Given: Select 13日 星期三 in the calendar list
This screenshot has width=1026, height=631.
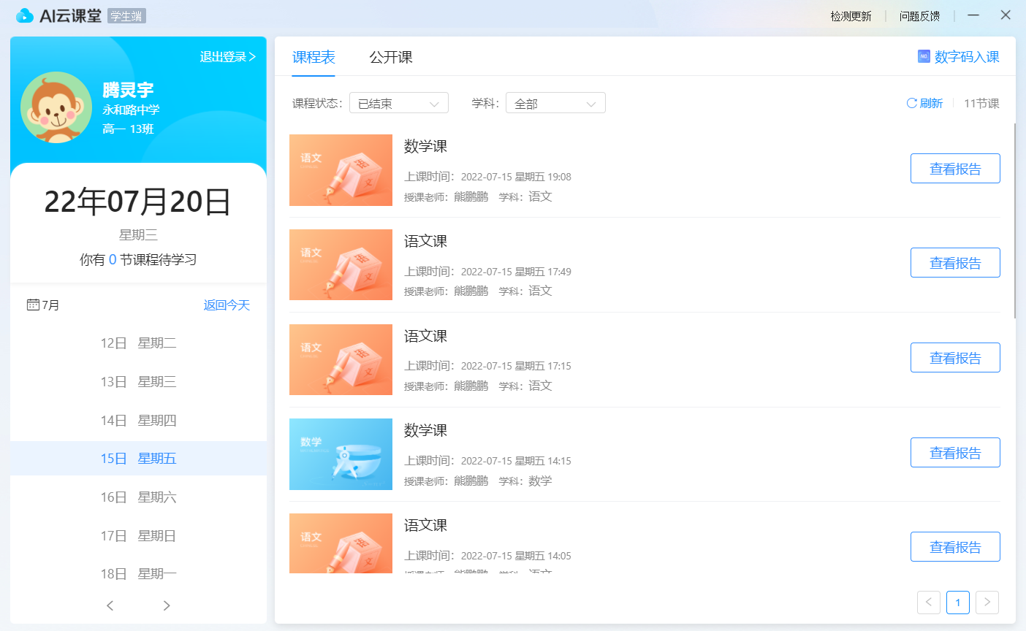Looking at the screenshot, I should pyautogui.click(x=138, y=382).
